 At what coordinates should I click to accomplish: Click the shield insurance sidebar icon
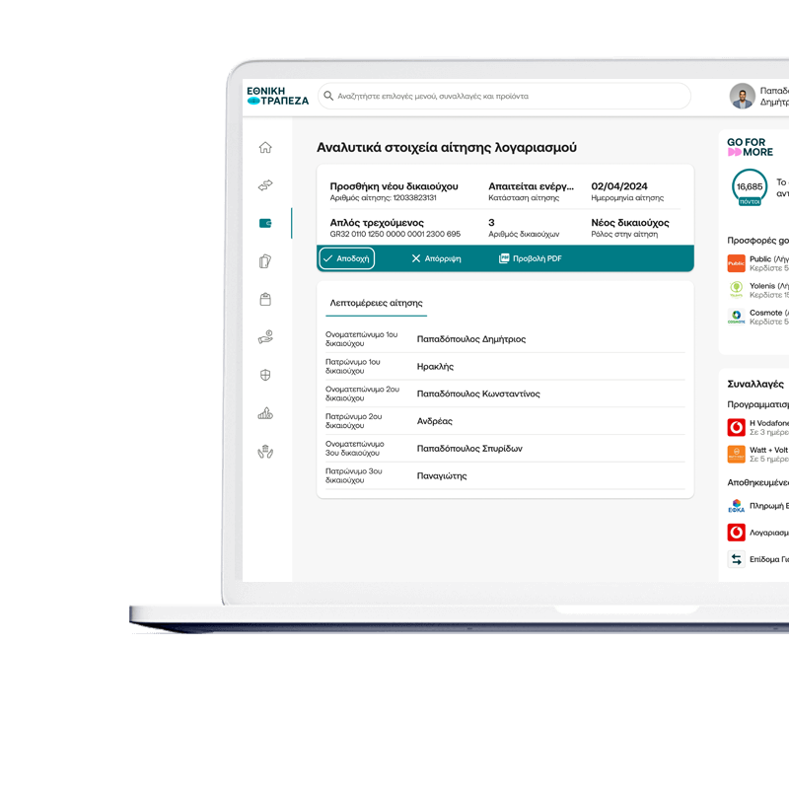[x=265, y=375]
